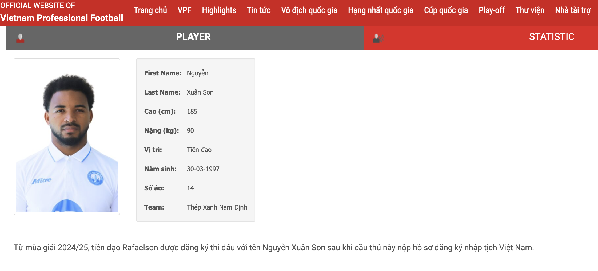This screenshot has width=598, height=271.
Task: Click the Play-off navigation item
Action: [491, 10]
